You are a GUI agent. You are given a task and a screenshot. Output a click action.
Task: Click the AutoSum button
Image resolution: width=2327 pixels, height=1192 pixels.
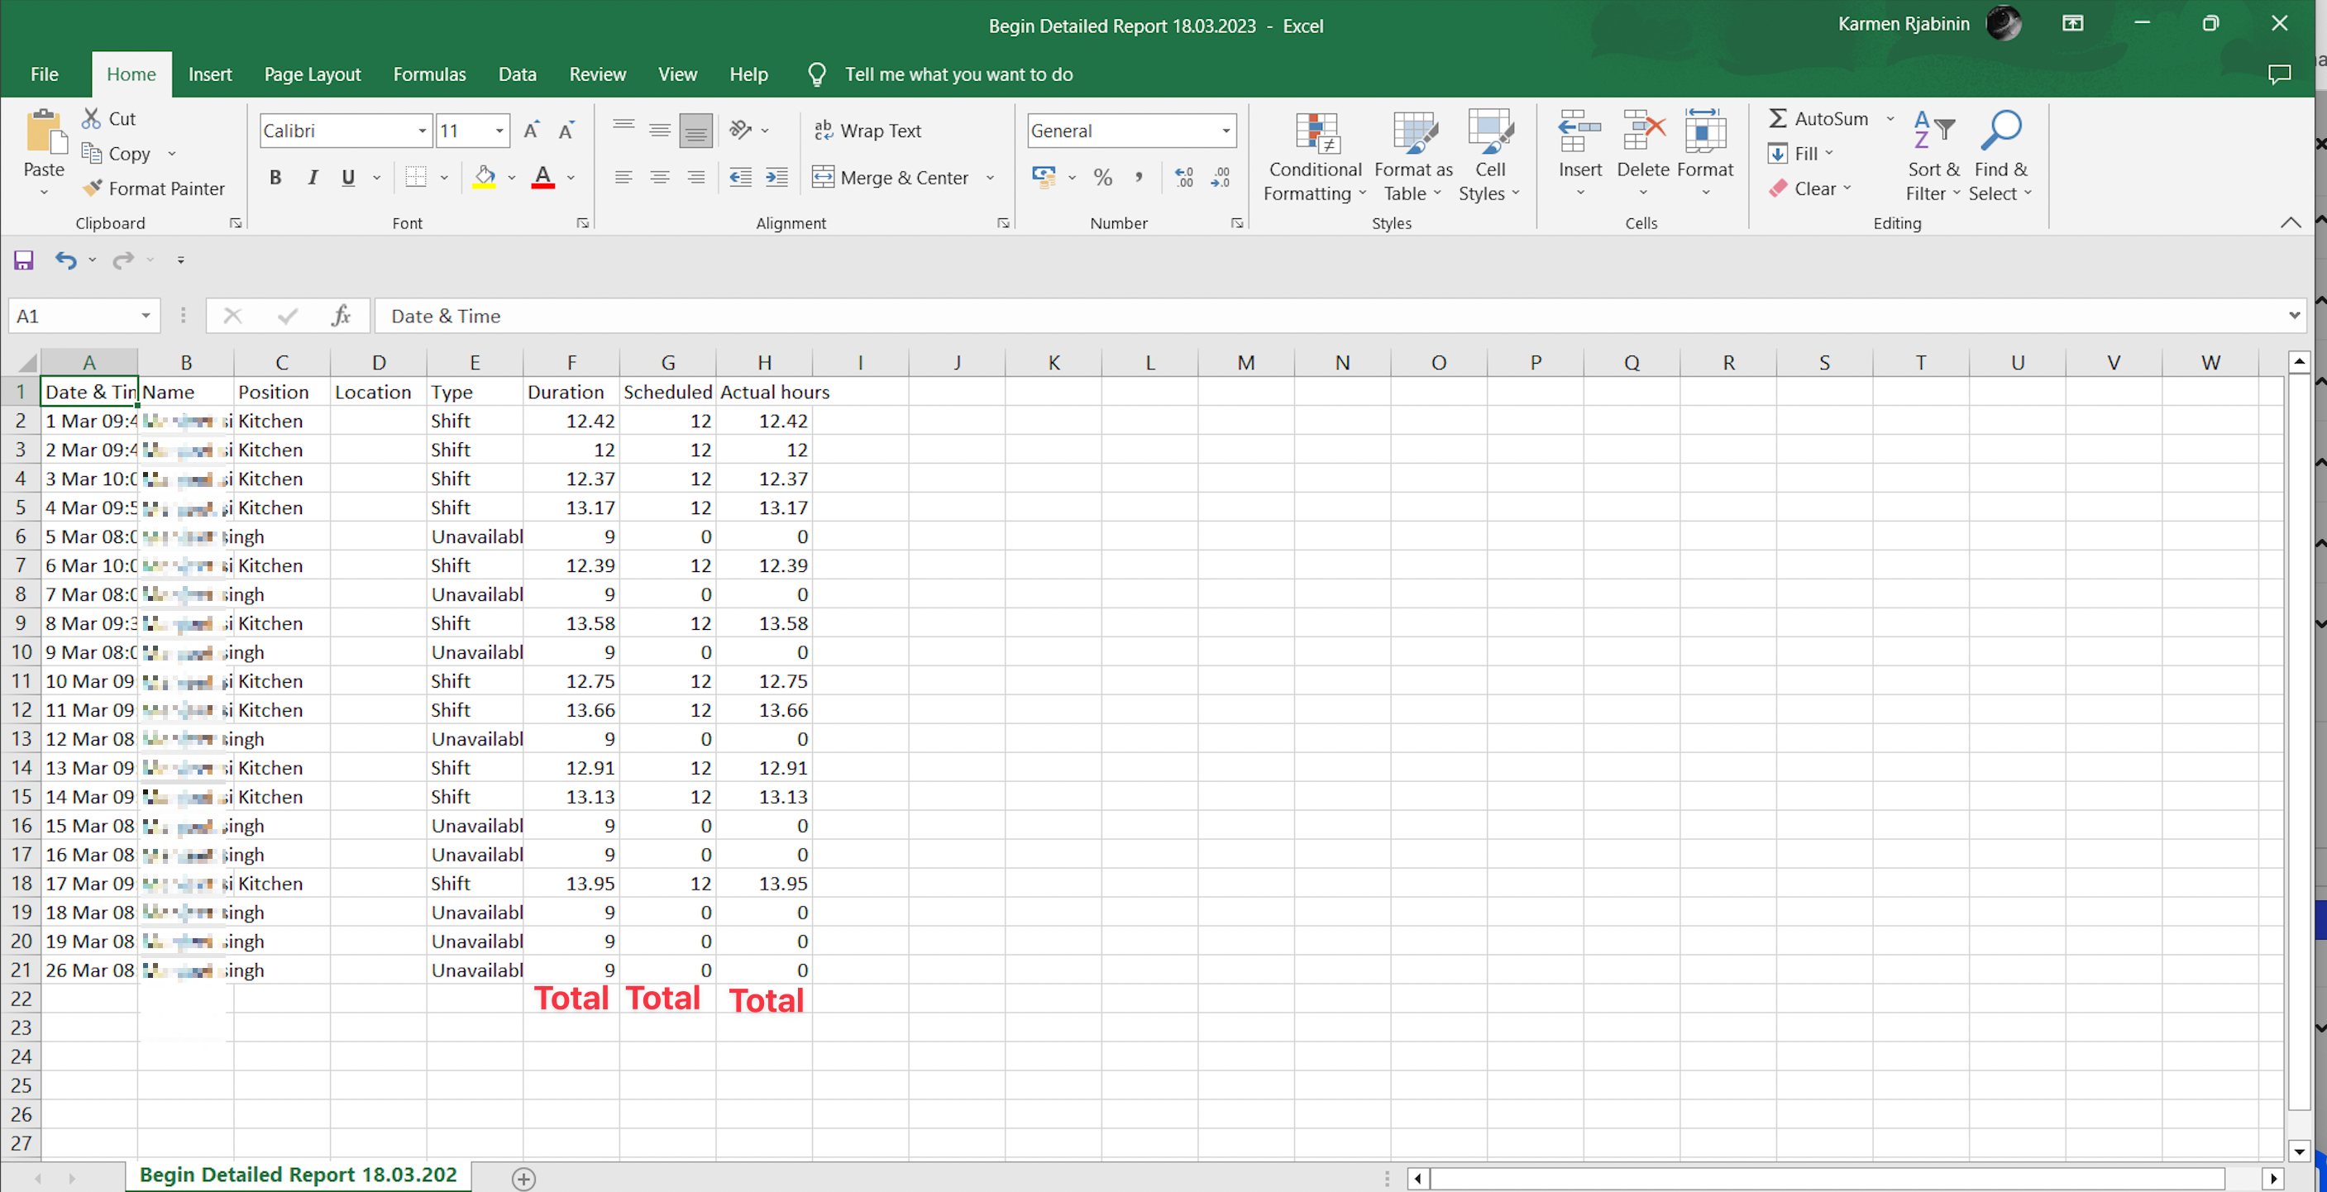click(x=1818, y=118)
